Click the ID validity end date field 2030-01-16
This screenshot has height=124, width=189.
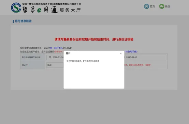[145, 57]
